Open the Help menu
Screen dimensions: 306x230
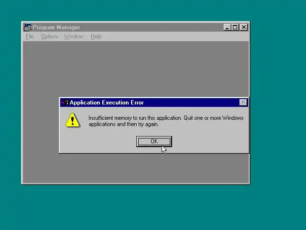[96, 36]
